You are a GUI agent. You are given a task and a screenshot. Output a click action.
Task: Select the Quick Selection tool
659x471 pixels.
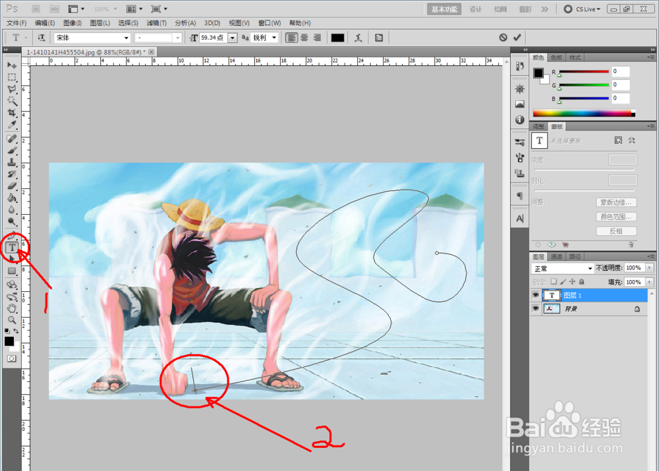tap(12, 101)
